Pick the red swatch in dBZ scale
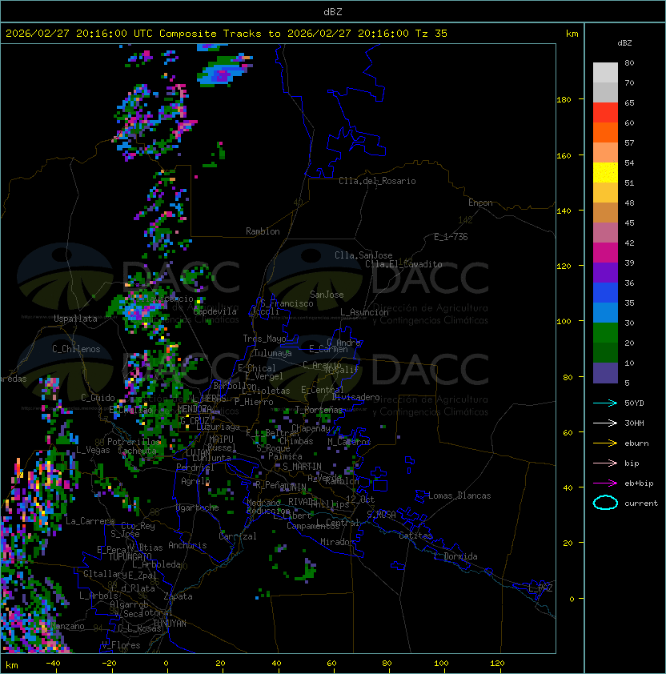 [605, 113]
